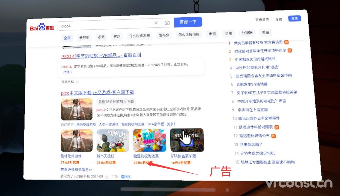Open hot search 钱塘江水面疑似出现高速不明物
The width and height of the screenshot is (340, 196).
[268, 162]
